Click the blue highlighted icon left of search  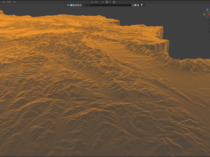71,5
